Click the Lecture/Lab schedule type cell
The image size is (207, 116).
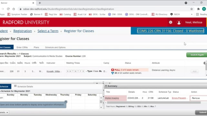pos(163,98)
